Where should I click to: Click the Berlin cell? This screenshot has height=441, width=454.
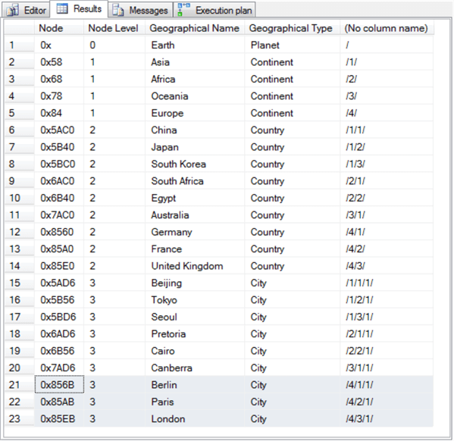point(195,385)
